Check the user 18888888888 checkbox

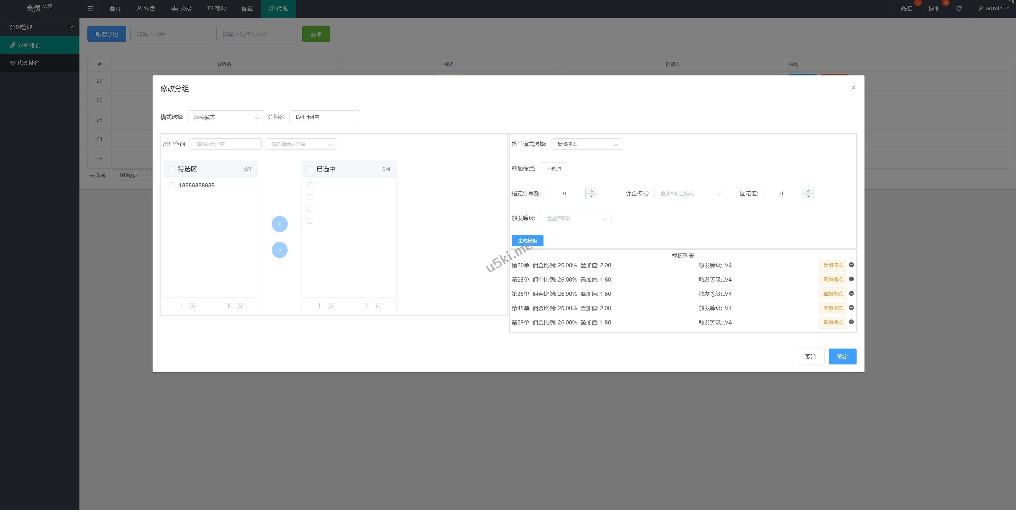pyautogui.click(x=172, y=185)
